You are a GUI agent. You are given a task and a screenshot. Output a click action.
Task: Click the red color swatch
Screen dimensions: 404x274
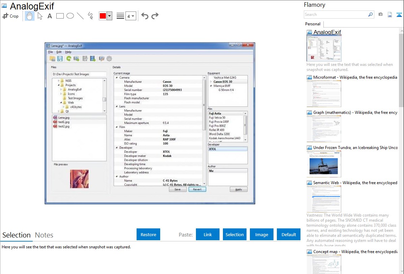click(x=103, y=16)
